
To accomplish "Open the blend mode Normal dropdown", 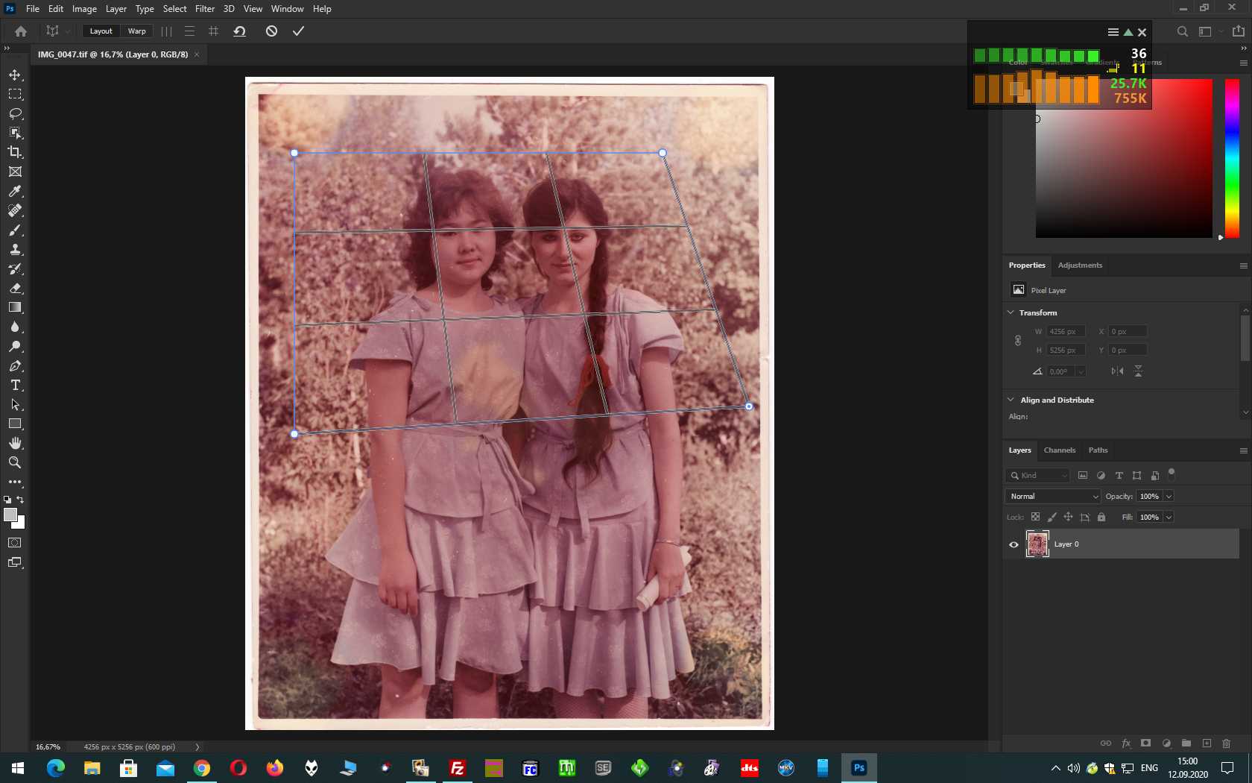I will click(x=1053, y=497).
